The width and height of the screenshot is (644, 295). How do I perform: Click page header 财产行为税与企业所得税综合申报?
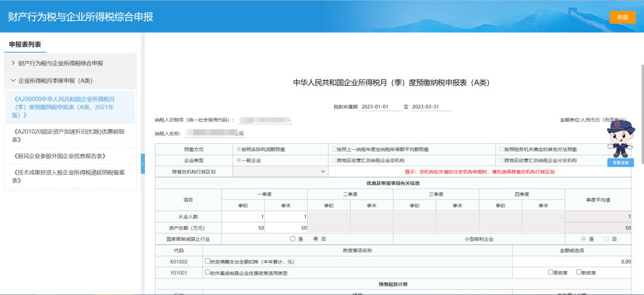point(80,17)
